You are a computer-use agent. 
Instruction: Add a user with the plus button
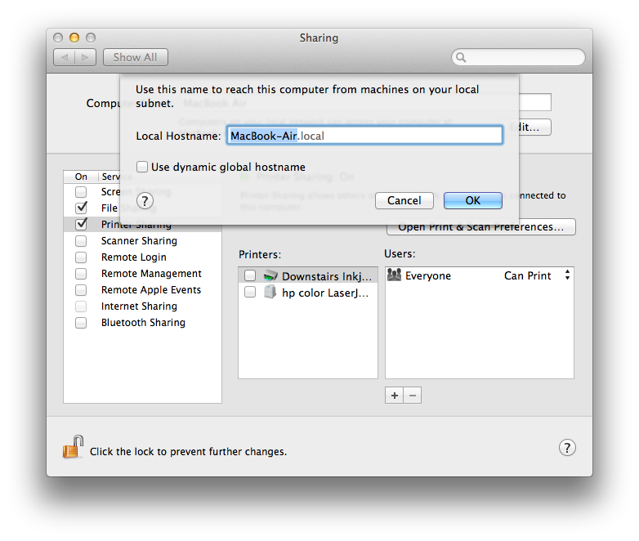pyautogui.click(x=394, y=396)
